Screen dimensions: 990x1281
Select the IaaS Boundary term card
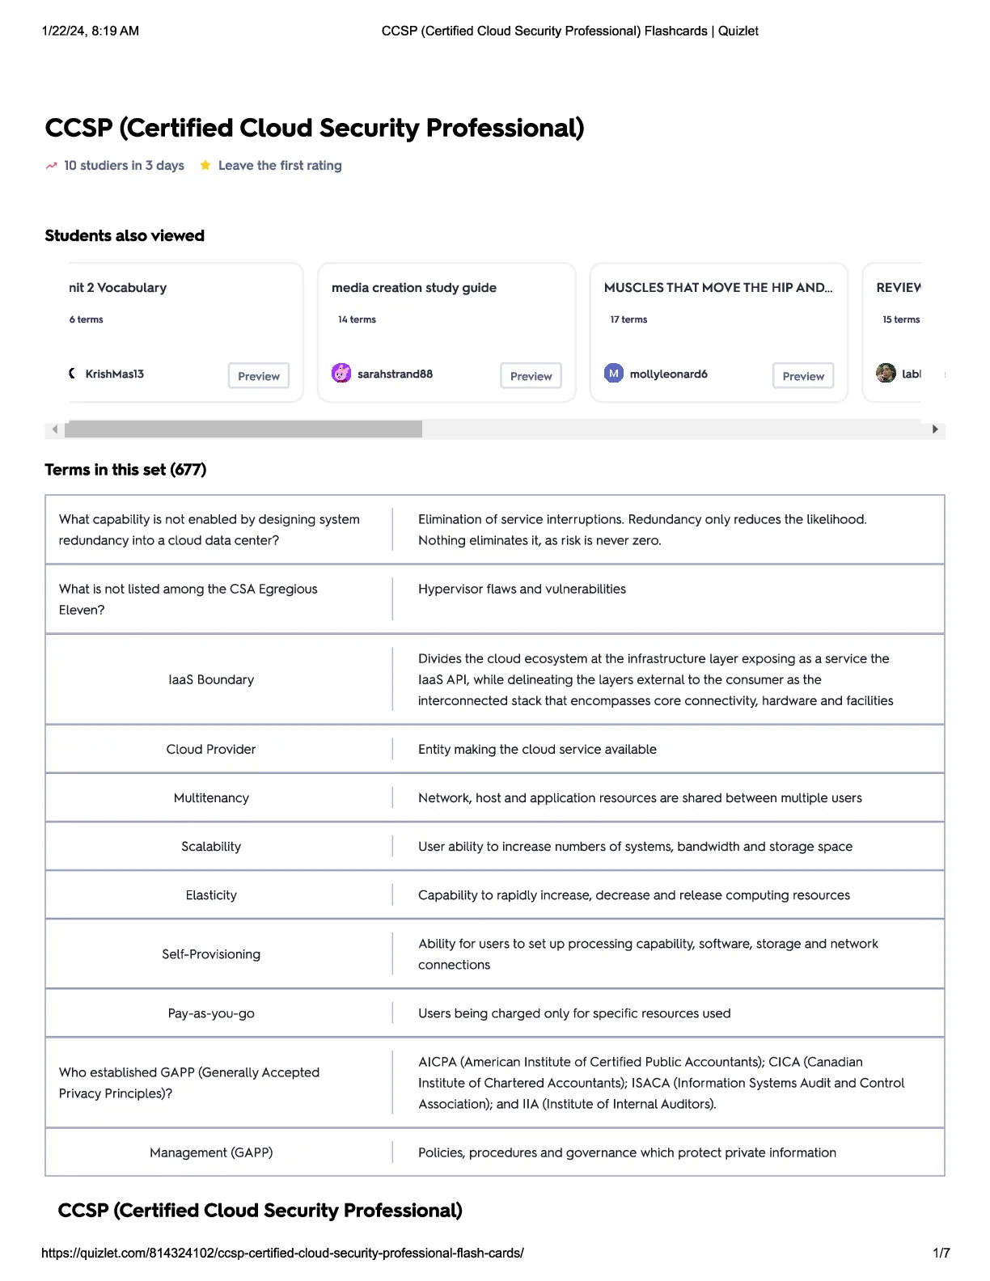coord(495,679)
